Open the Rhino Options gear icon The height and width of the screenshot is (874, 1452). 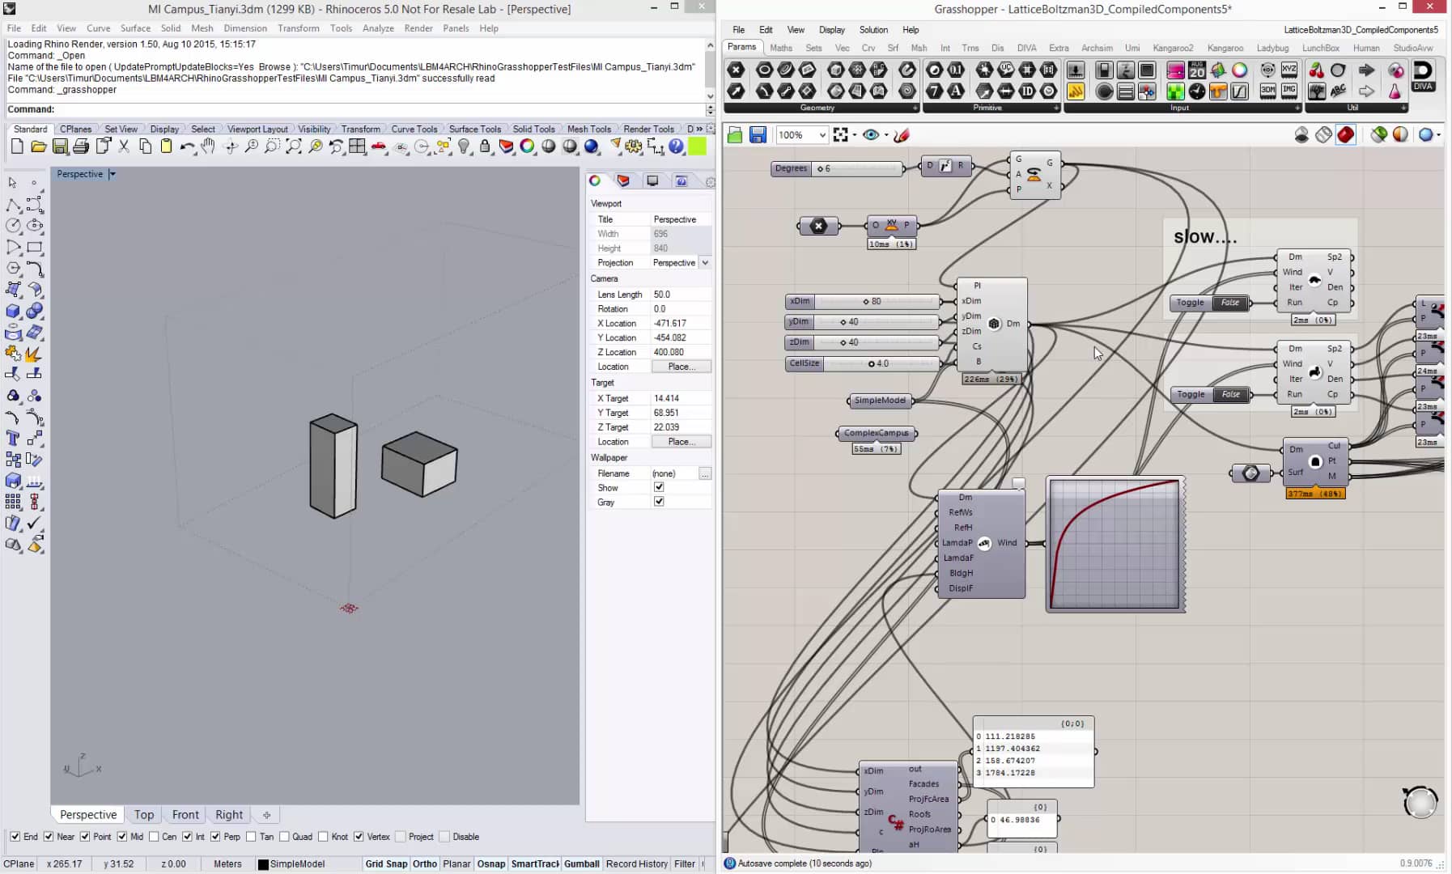tap(634, 146)
